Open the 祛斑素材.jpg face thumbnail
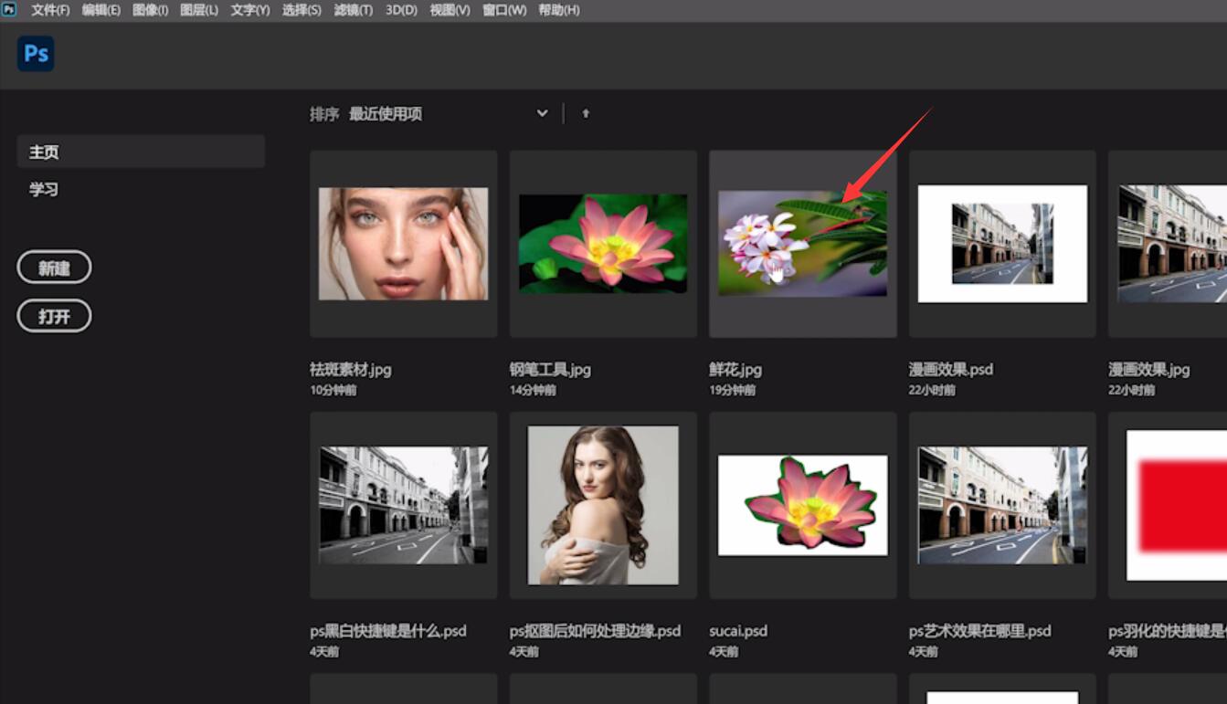Screen dimensions: 1227x704 [x=403, y=244]
